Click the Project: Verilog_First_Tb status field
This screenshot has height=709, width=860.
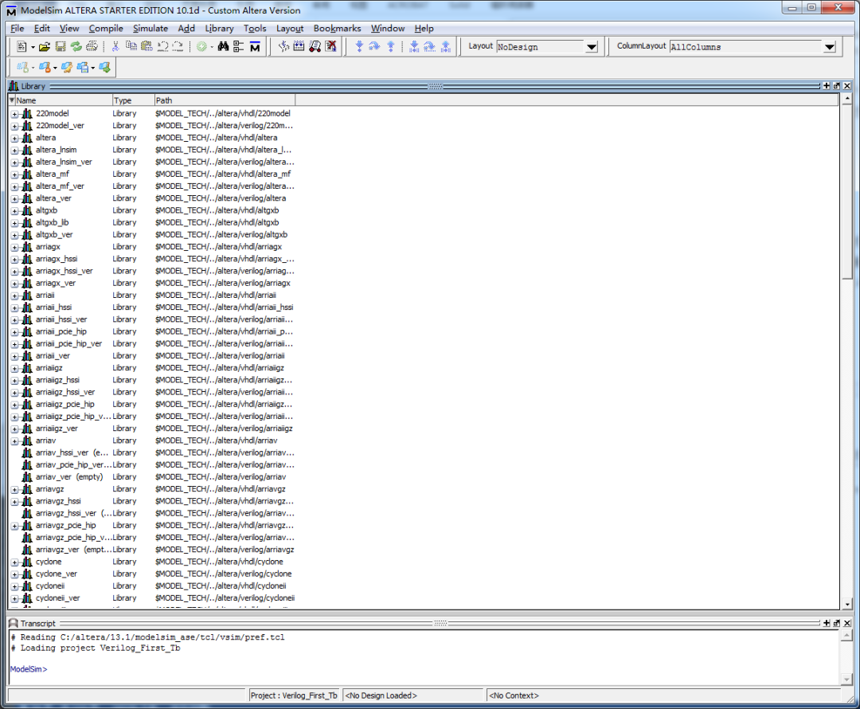[294, 695]
